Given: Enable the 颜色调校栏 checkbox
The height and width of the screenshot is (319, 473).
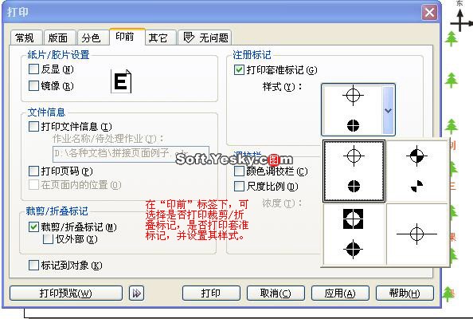Looking at the screenshot, I should pos(239,171).
